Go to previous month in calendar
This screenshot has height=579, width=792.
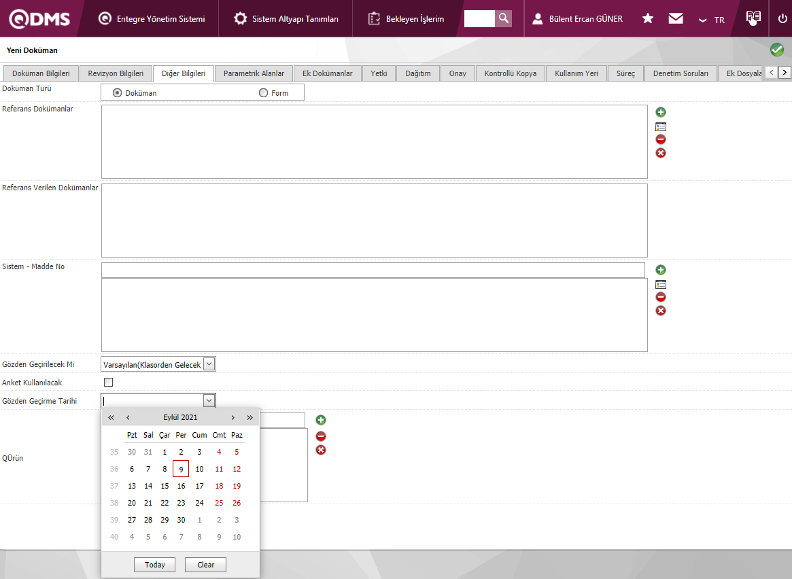pyautogui.click(x=128, y=417)
